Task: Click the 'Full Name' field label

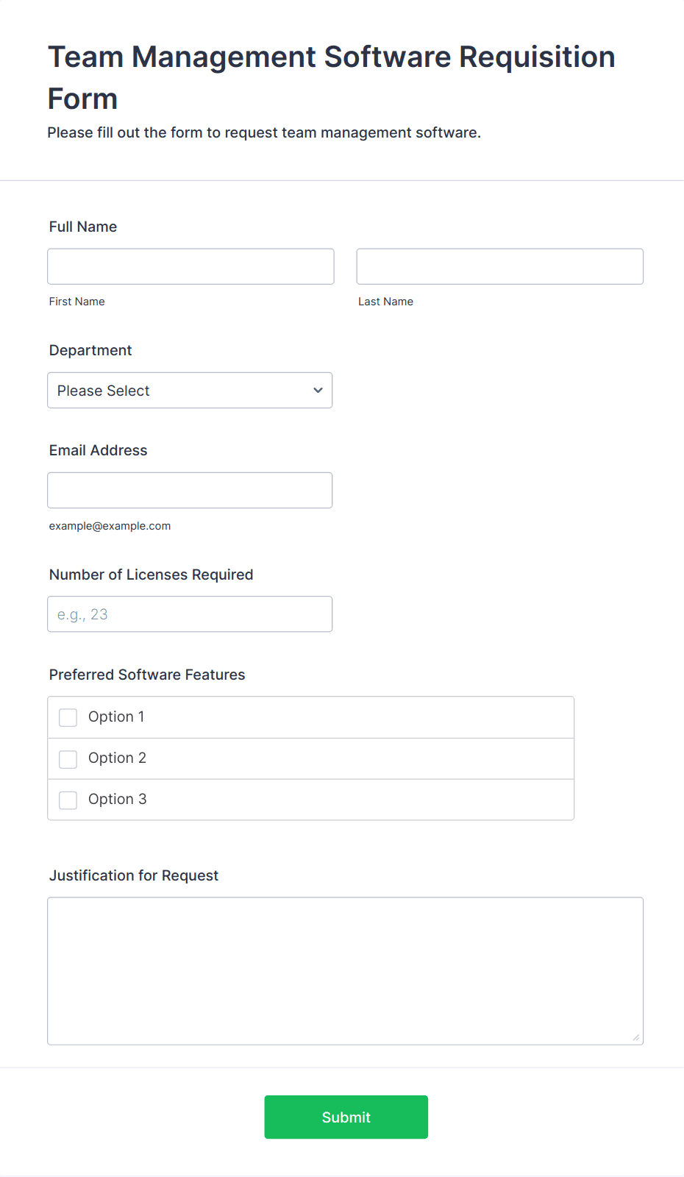Action: click(83, 227)
